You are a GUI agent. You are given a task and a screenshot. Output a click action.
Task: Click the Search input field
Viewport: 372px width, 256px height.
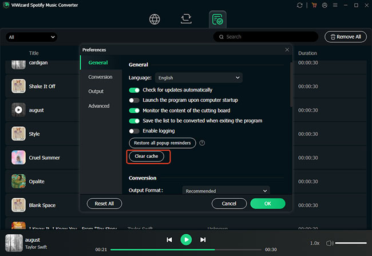266,37
